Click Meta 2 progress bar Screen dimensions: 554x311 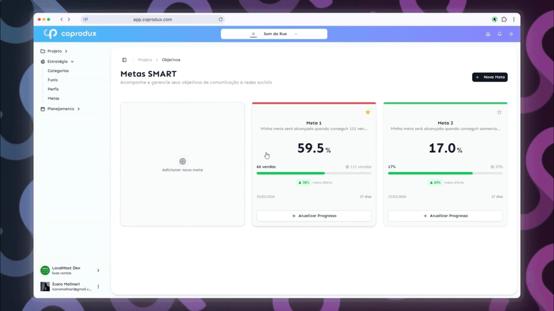[445, 173]
